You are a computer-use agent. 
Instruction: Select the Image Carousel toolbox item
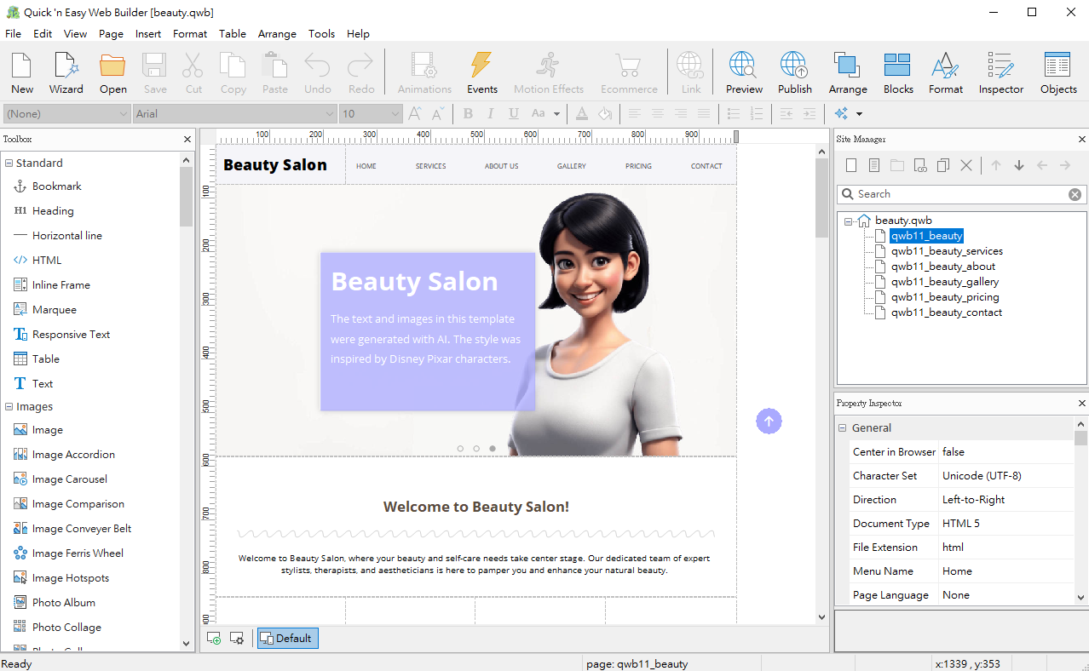[70, 479]
